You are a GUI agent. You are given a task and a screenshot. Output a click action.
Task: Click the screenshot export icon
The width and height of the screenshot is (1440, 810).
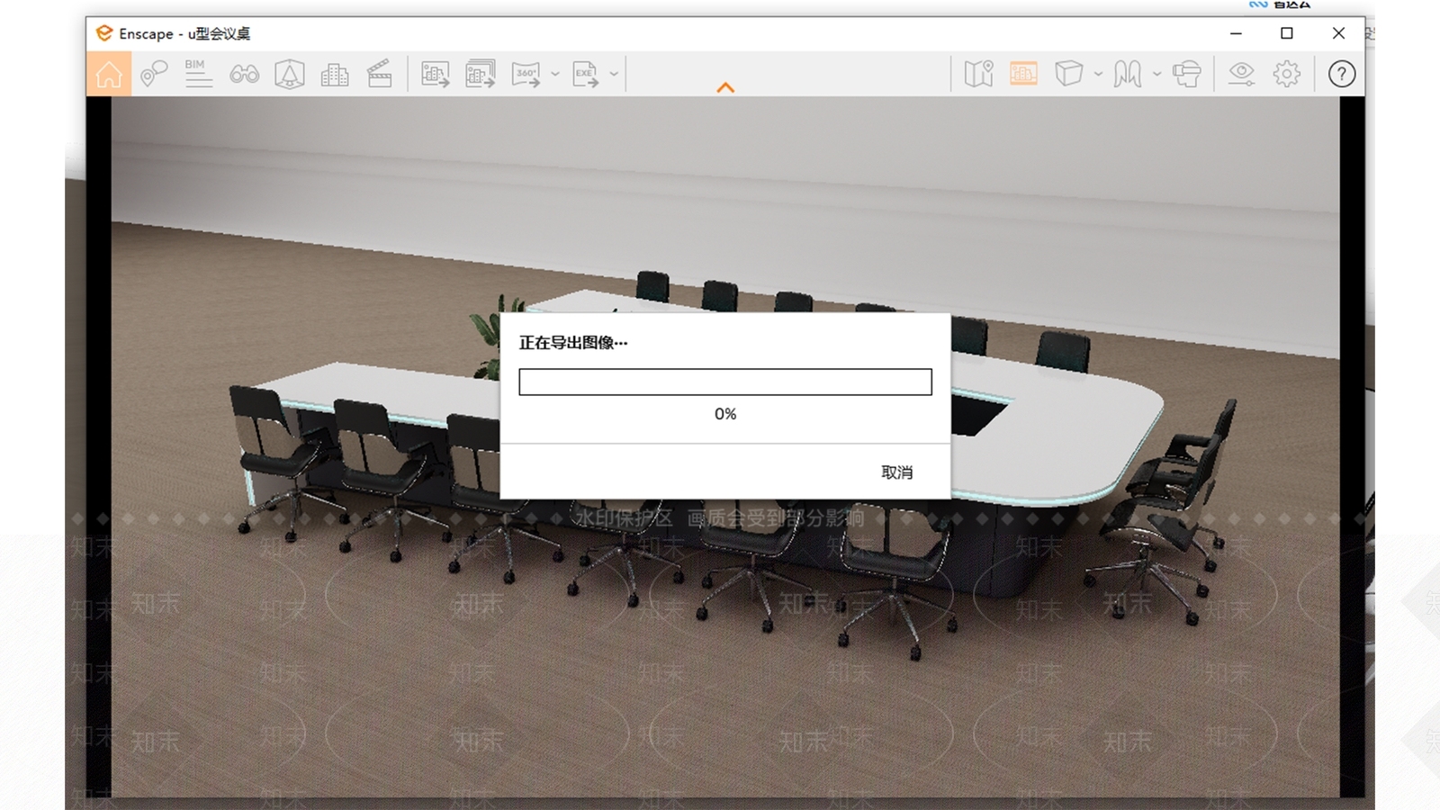tap(436, 74)
